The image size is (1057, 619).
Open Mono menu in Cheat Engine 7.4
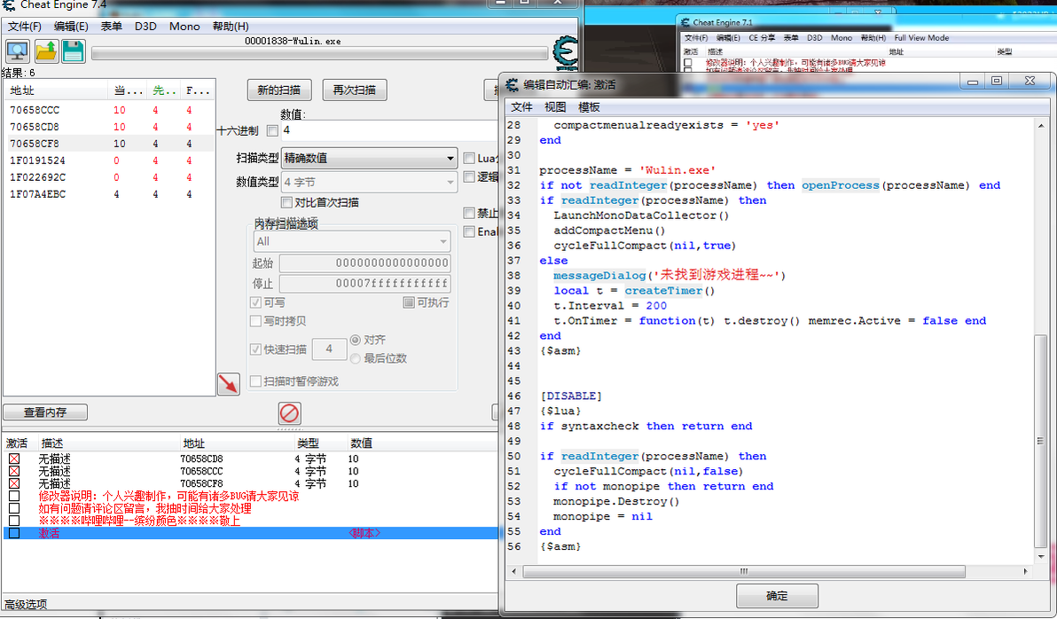coord(184,27)
